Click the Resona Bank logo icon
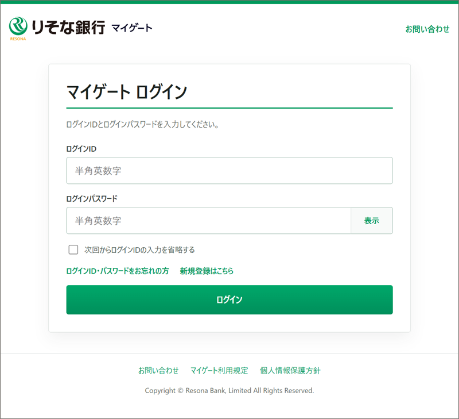 18,27
